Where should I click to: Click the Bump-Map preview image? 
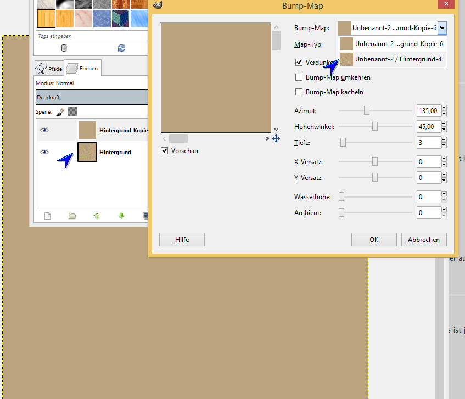(216, 77)
